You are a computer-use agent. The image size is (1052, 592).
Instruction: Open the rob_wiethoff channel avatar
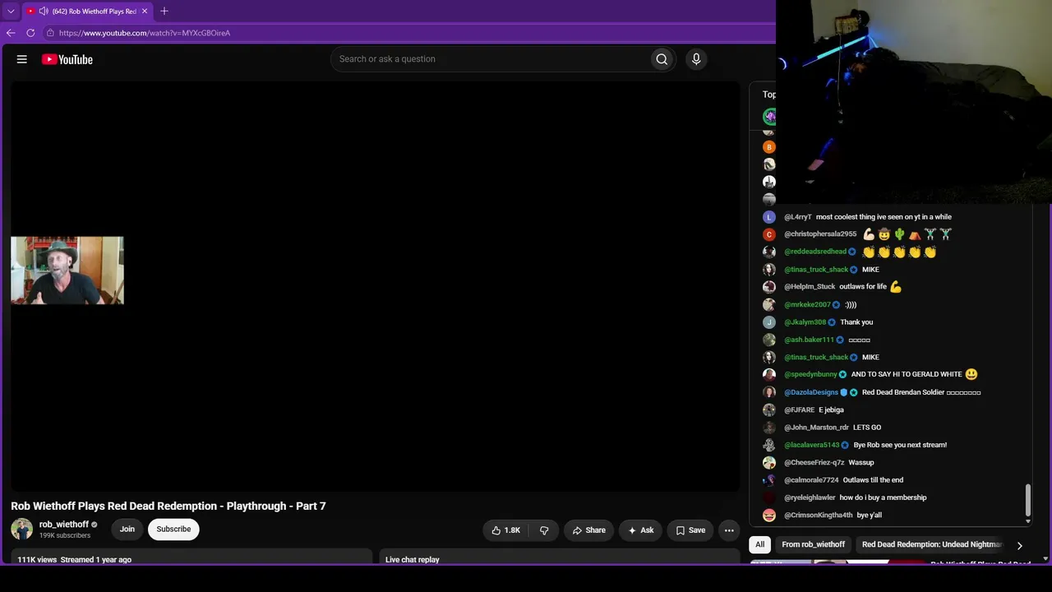[x=22, y=529]
